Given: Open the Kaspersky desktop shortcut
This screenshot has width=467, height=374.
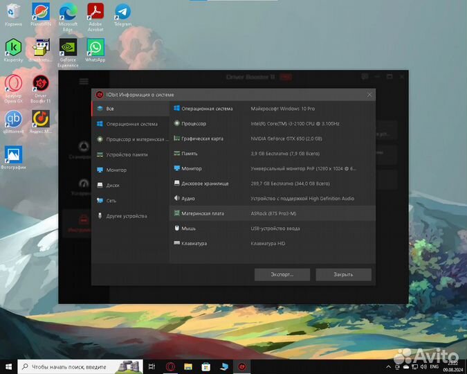Looking at the screenshot, I should click(13, 48).
